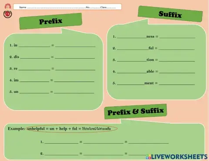Click the word blank after prefix 'un'
Image resolution: width=209 pixels, height=161 pixels.
coord(34,92)
